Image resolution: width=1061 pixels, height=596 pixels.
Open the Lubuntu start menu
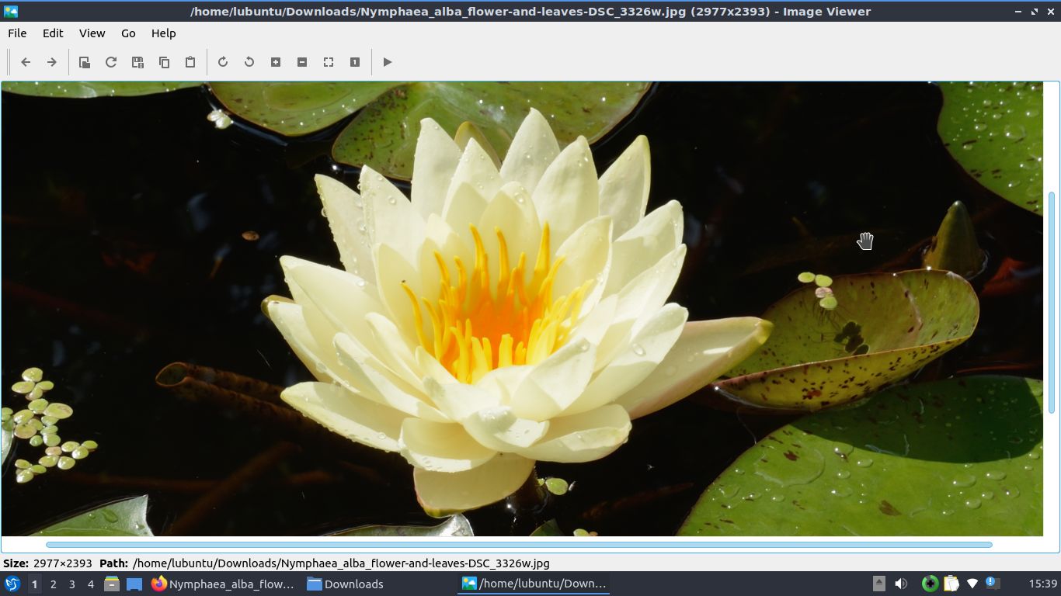[x=12, y=584]
